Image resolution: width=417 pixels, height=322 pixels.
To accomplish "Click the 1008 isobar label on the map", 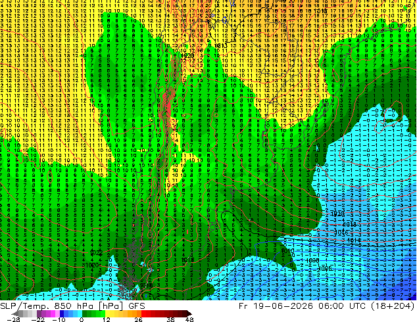I will [312, 260].
